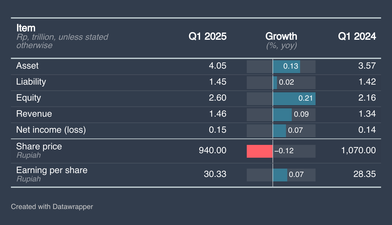Viewport: 392px width, 225px height.
Task: Select the Asset row label
Action: click(x=27, y=66)
